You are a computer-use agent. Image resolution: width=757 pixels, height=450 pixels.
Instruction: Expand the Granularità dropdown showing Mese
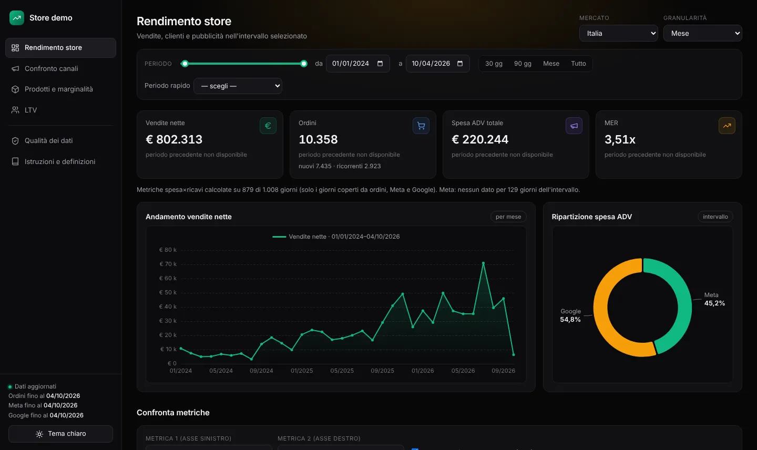click(703, 33)
